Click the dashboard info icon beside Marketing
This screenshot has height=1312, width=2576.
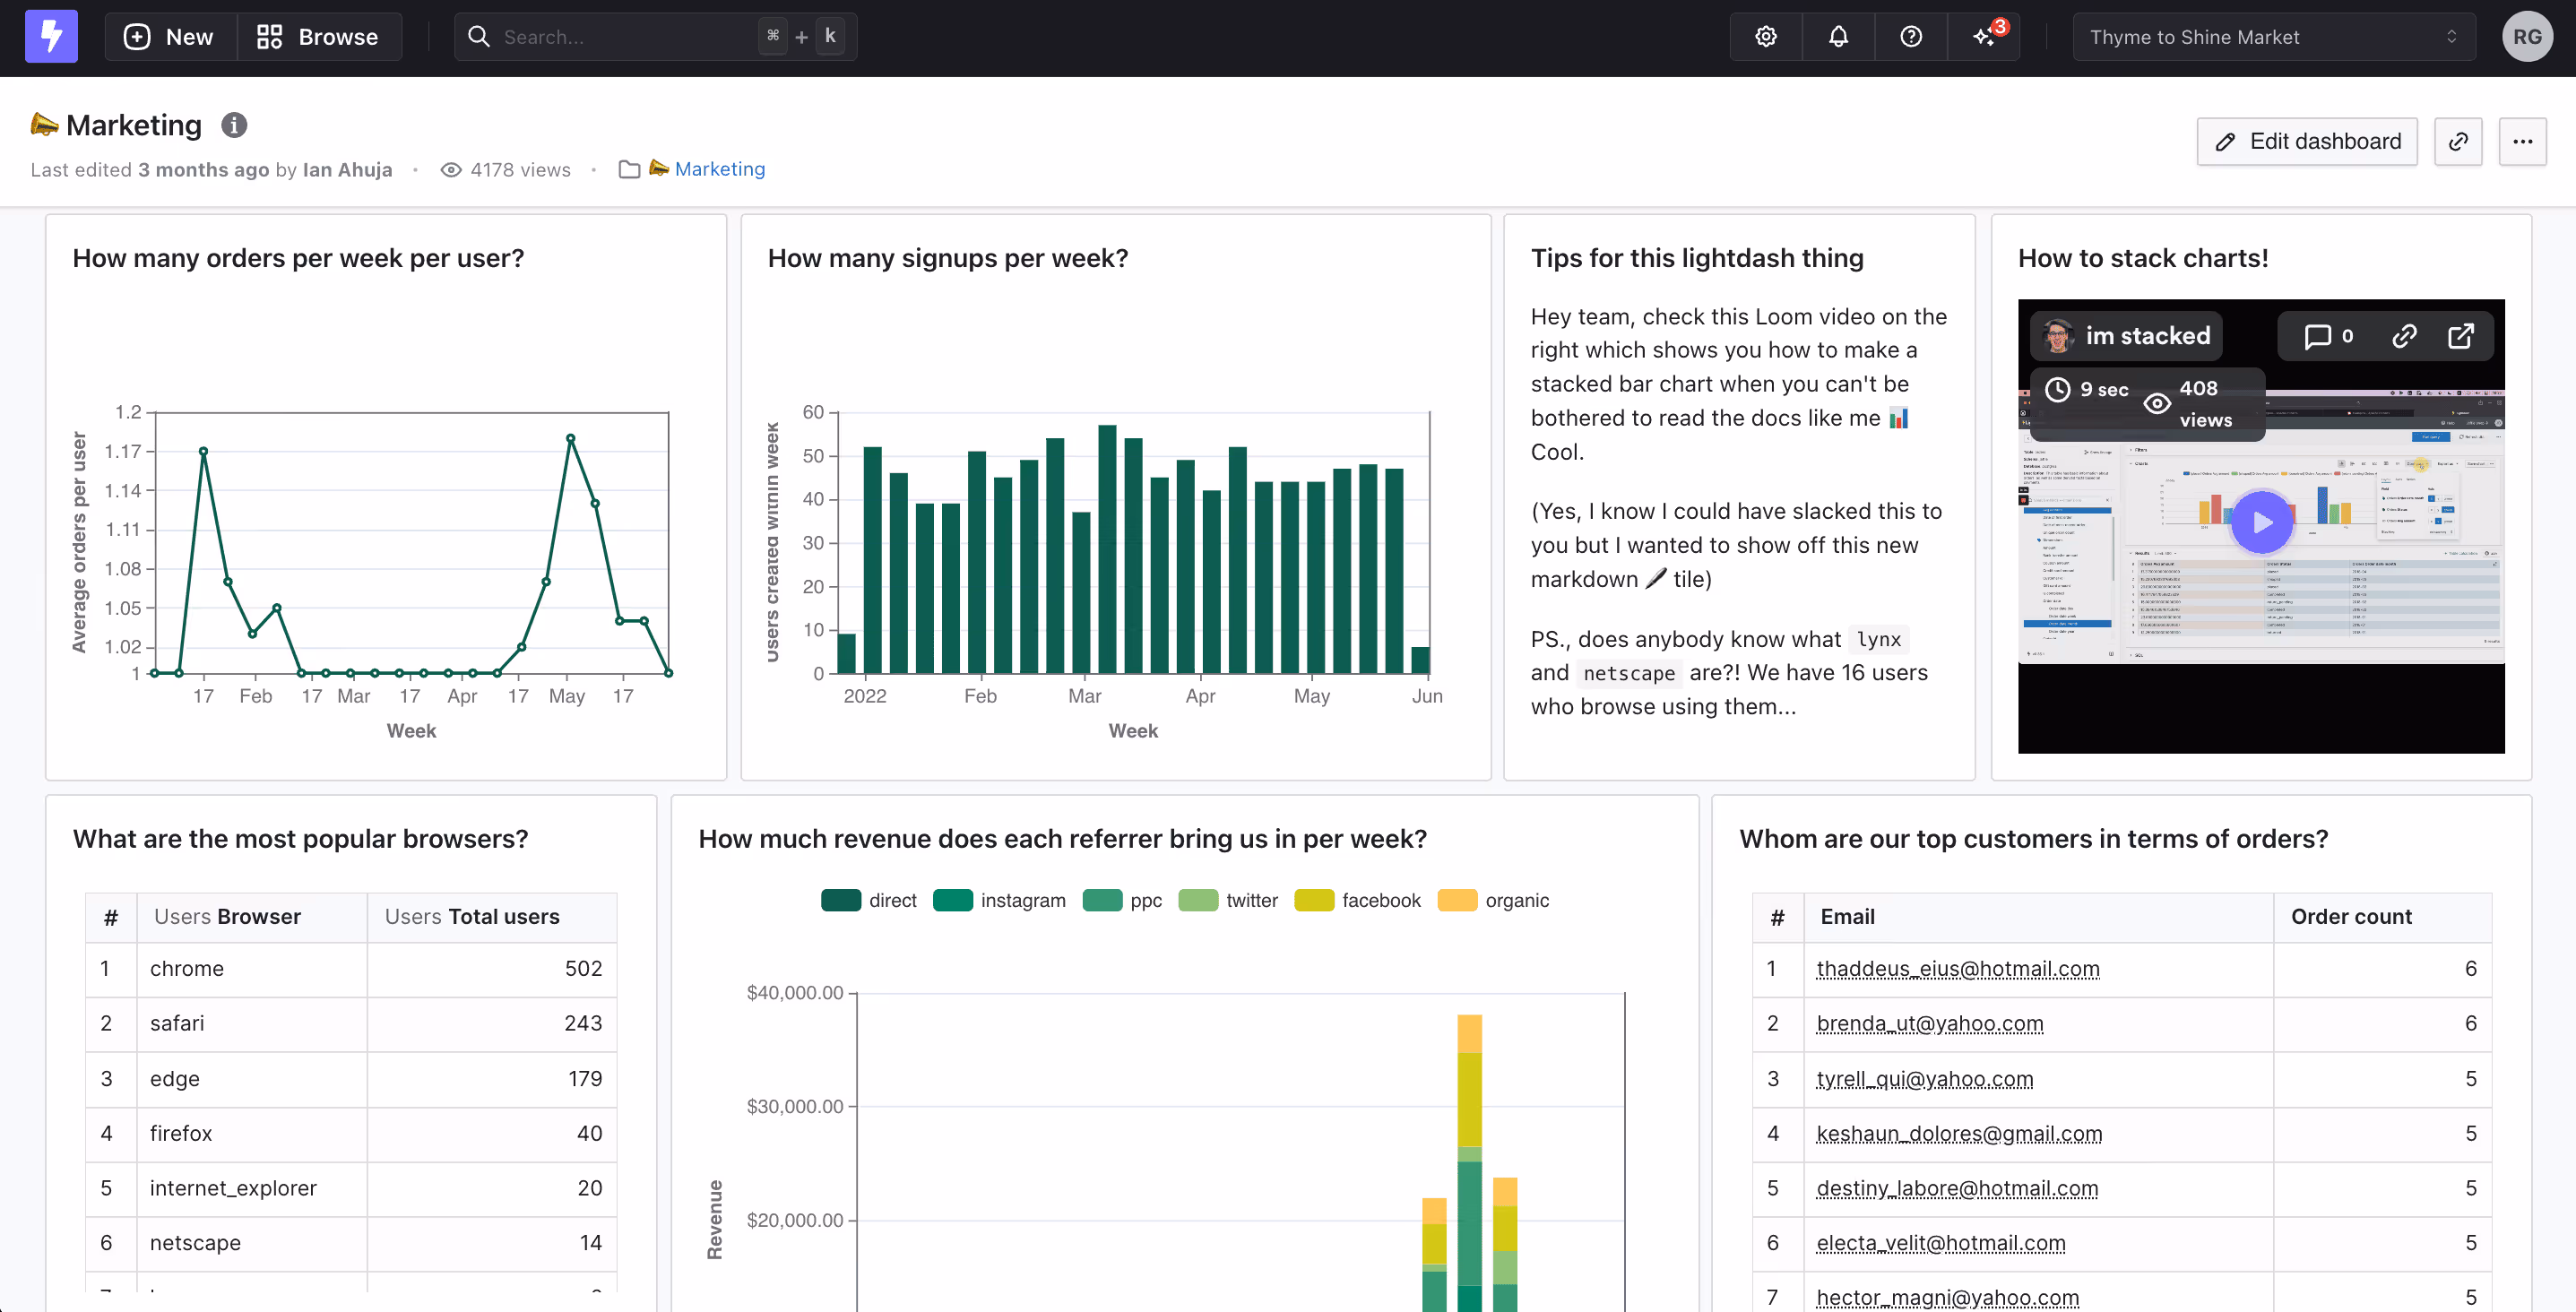(x=234, y=125)
